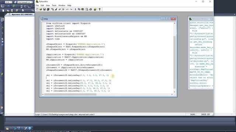Open the Window menu in PythonWin

pyautogui.click(x=62, y=5)
